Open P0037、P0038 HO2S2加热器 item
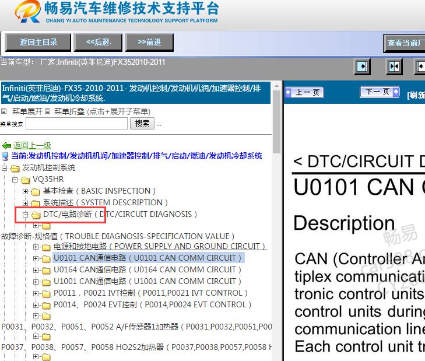 tap(136, 347)
